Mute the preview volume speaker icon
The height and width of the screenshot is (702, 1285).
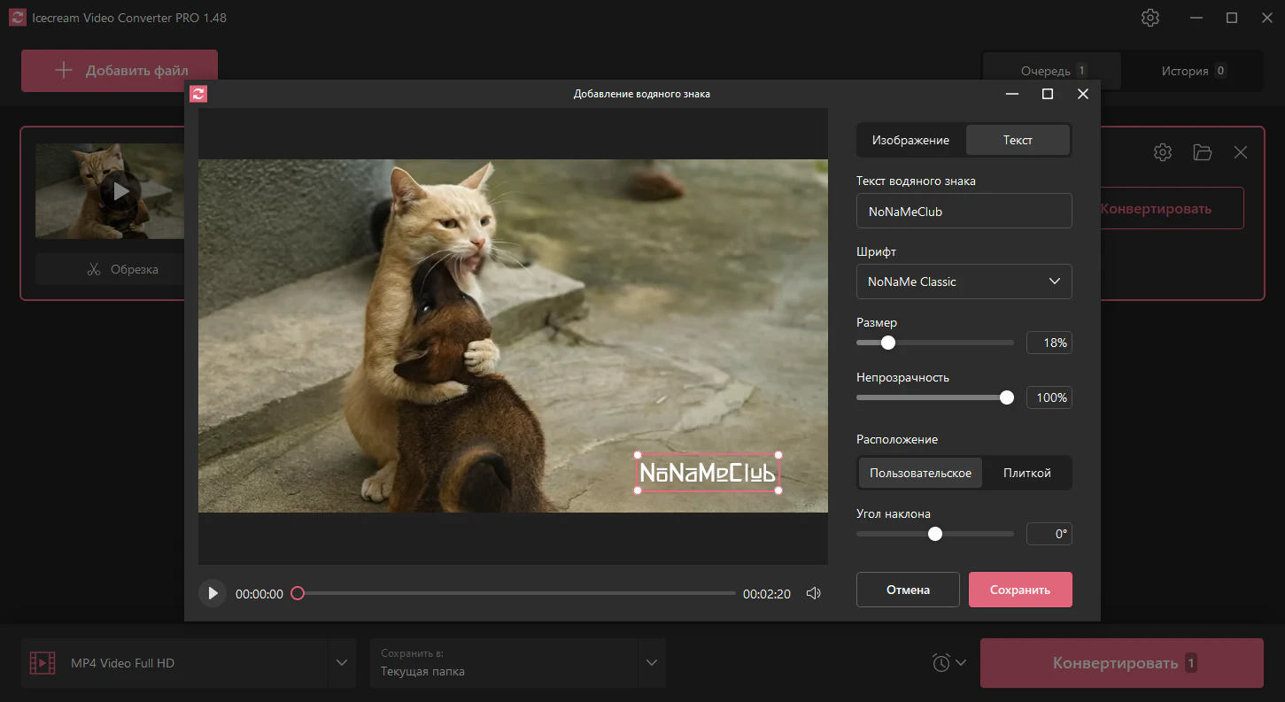pyautogui.click(x=813, y=593)
